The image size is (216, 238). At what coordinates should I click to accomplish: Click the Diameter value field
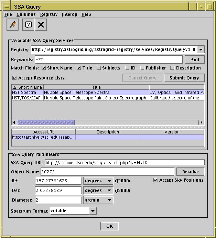(58, 200)
